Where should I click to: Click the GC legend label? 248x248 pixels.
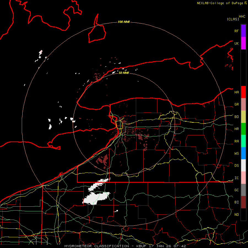(237, 190)
